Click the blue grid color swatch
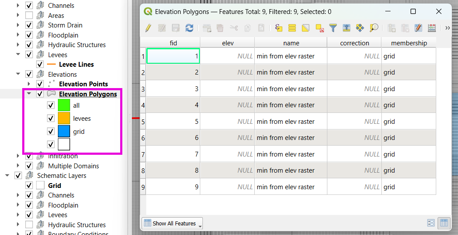This screenshot has height=235, width=458. pos(64,131)
